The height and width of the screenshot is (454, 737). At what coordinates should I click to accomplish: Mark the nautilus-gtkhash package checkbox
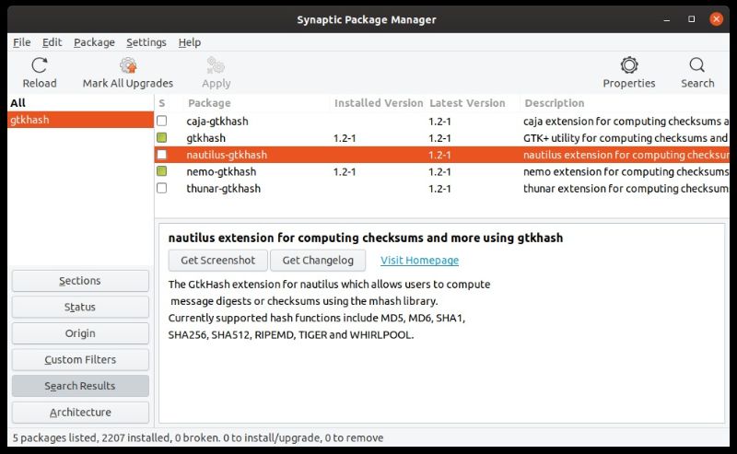(162, 155)
